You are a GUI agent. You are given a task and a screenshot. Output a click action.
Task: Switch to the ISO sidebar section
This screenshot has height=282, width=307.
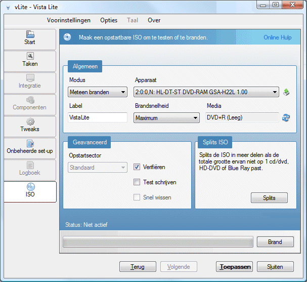[x=30, y=192]
